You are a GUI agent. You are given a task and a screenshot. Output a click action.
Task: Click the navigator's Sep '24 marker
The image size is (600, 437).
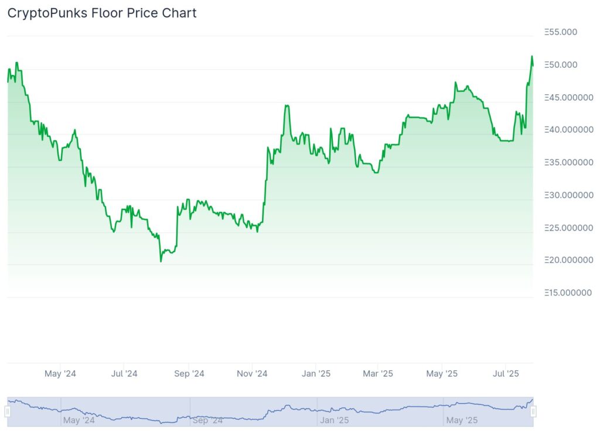[x=207, y=420]
